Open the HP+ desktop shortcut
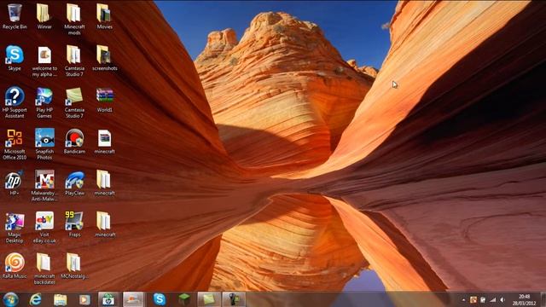Screen dimensions: 546x307 (x=14, y=182)
